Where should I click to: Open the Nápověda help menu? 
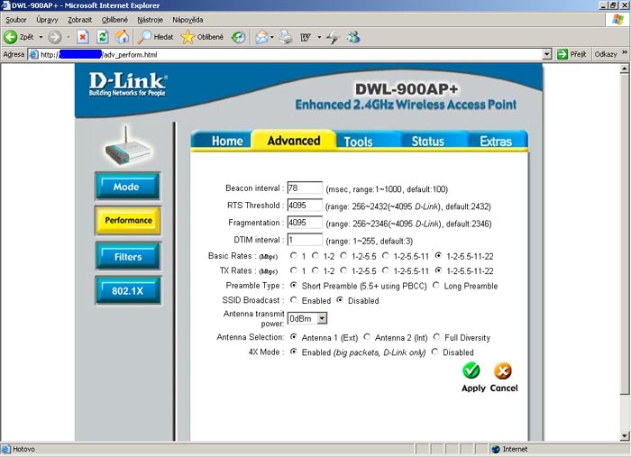[x=187, y=20]
